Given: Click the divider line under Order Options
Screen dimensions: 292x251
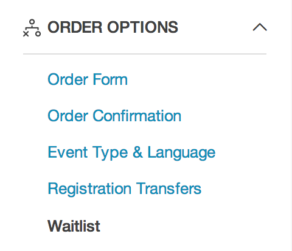Looking at the screenshot, I should [145, 54].
